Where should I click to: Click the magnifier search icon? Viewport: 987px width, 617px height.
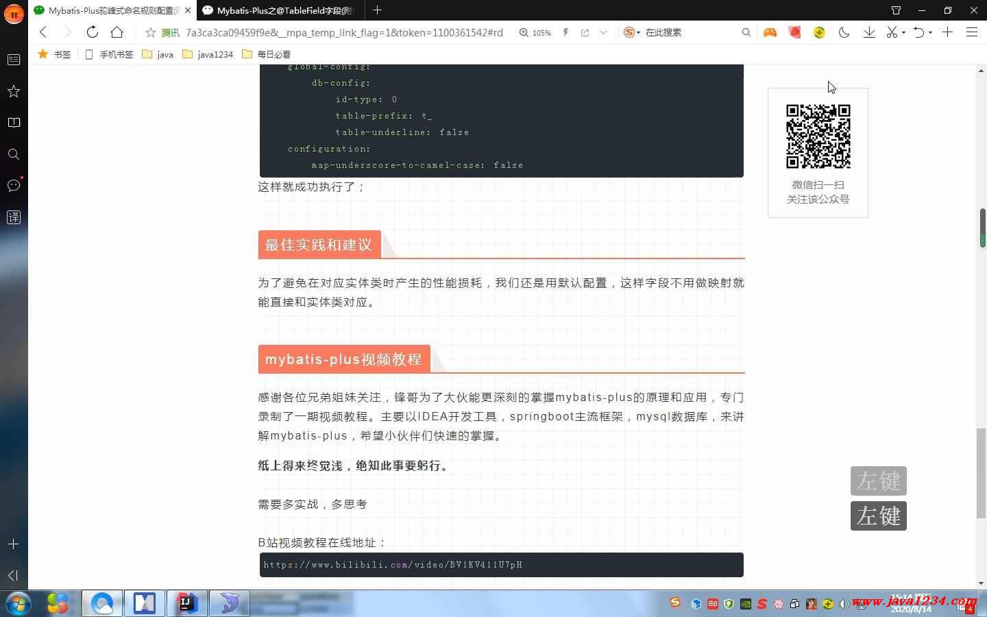(746, 32)
